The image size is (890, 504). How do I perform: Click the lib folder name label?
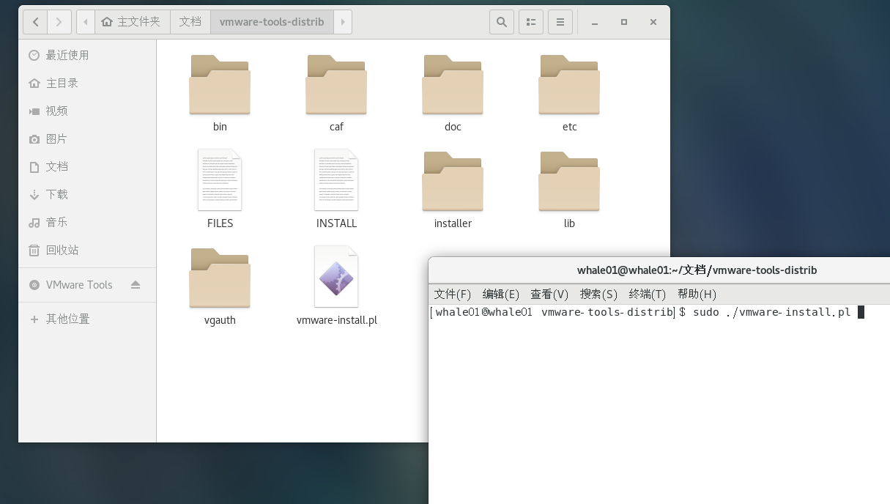[569, 223]
